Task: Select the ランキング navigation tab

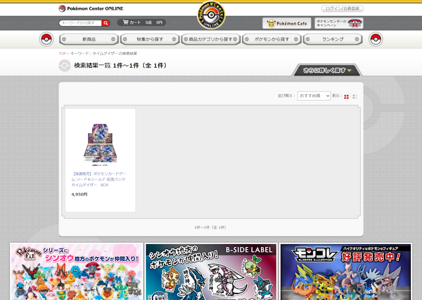Action: tap(333, 40)
